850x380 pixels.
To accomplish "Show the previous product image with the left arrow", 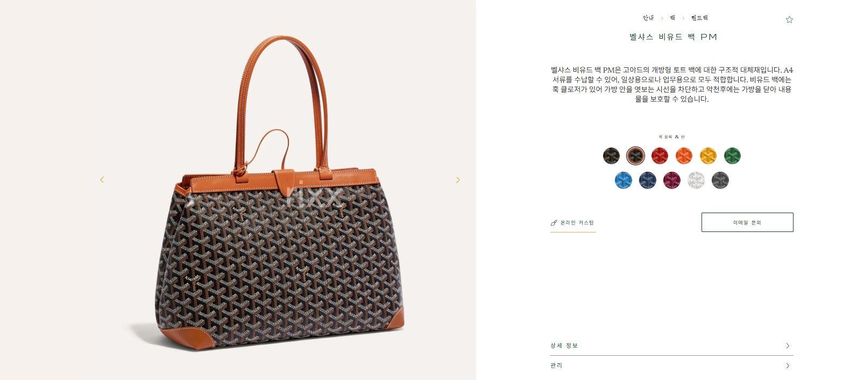I will [102, 180].
